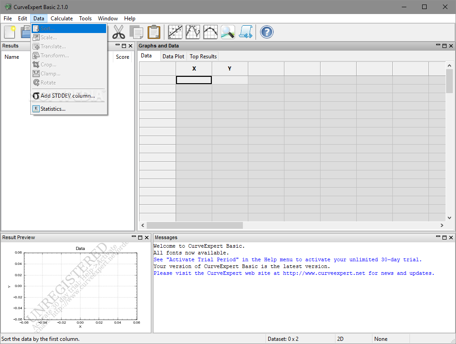Minimize the Results panel
456x344 pixels.
[x=117, y=46]
